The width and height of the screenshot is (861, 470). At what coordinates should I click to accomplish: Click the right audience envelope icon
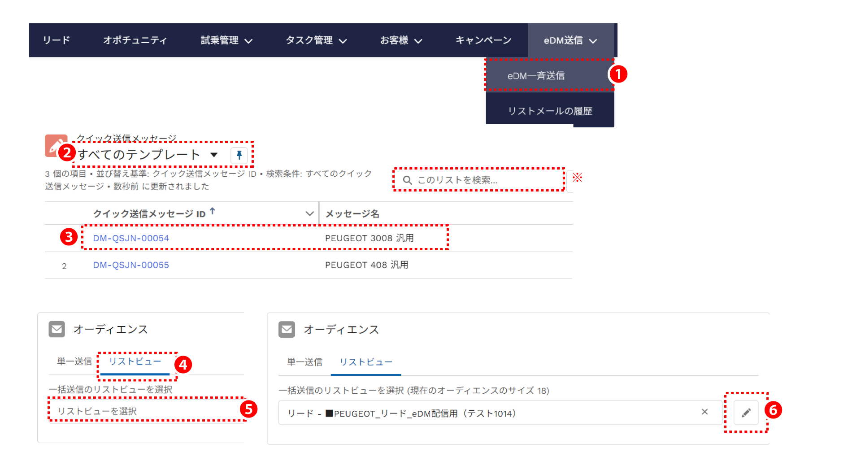(287, 330)
